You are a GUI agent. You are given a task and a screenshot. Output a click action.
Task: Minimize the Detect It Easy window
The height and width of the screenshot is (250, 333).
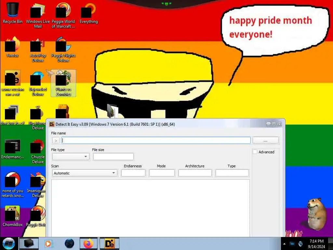(268, 124)
